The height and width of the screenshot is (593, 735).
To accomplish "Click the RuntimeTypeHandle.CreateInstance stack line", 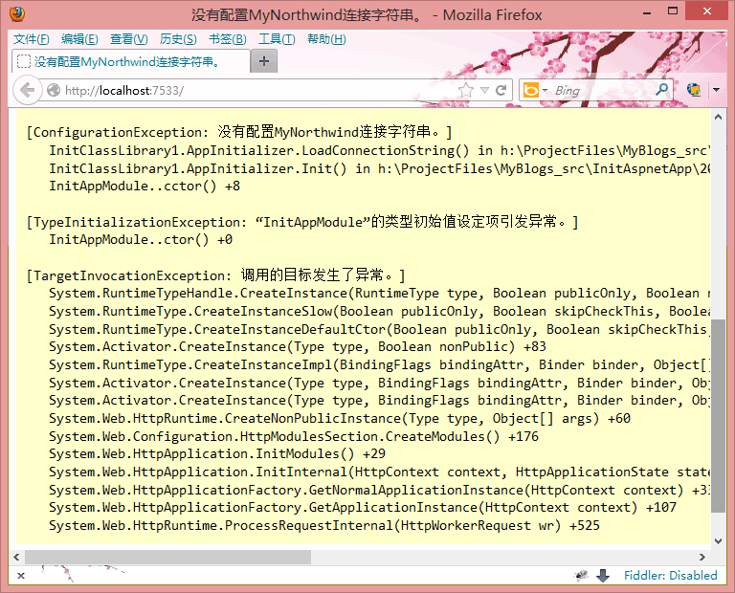I will point(380,294).
